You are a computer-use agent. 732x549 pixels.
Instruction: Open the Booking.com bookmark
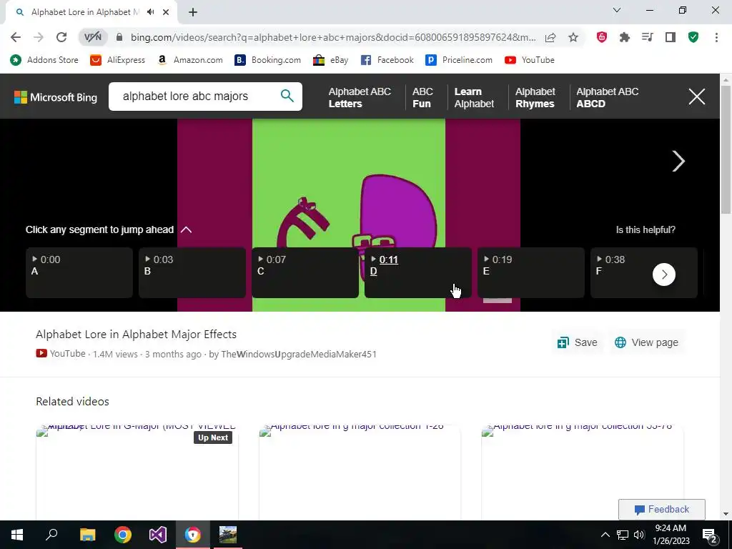(267, 60)
